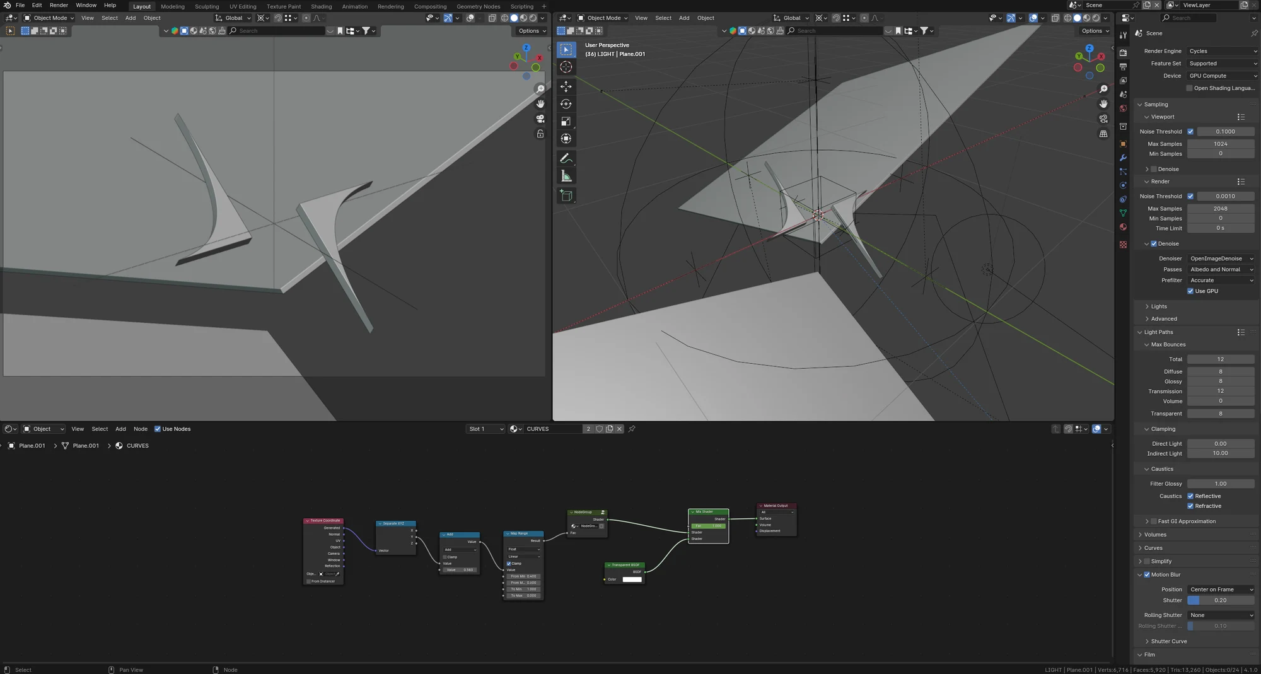Select the Cursor tool in right viewport toolbar
The width and height of the screenshot is (1261, 674).
[x=566, y=67]
